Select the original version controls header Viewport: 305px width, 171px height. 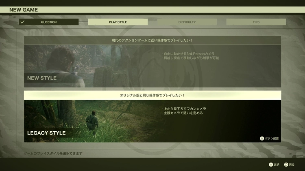point(152,95)
